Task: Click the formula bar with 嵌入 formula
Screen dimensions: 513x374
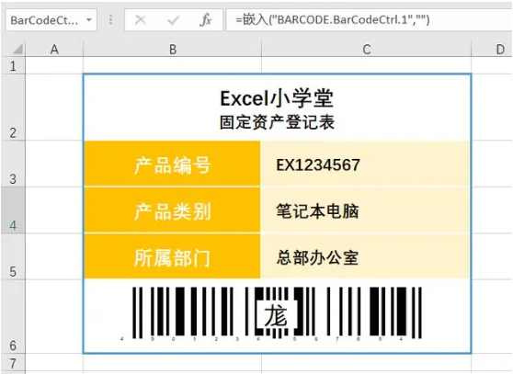Action: (369, 20)
